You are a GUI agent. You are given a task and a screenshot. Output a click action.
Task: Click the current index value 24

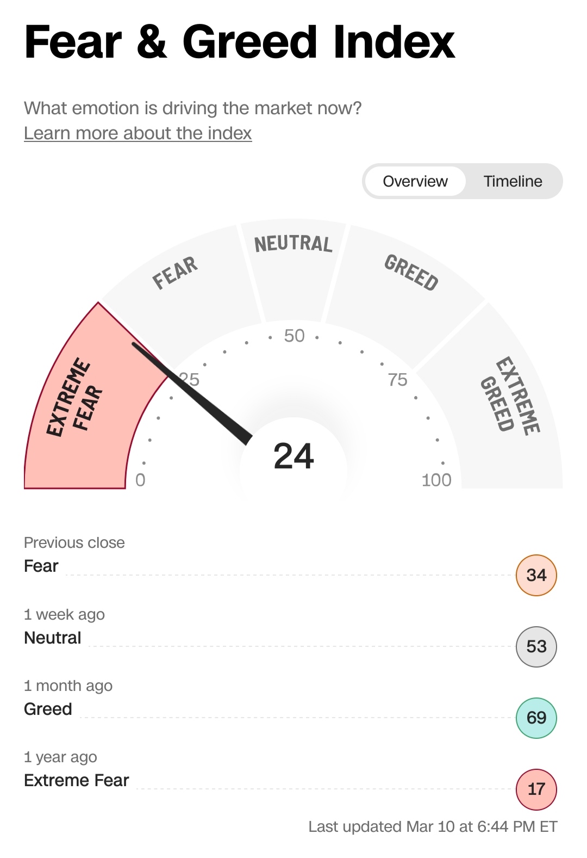coord(293,456)
